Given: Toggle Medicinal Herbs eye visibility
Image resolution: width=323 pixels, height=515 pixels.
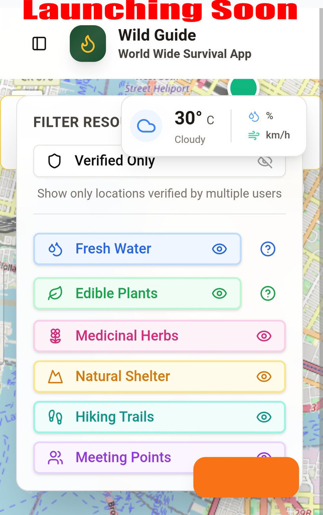Looking at the screenshot, I should pyautogui.click(x=264, y=336).
